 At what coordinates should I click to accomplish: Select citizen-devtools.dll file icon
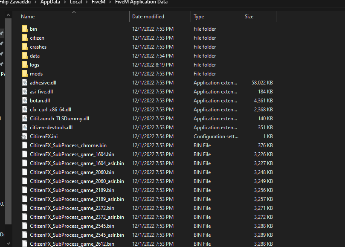pyautogui.click(x=25, y=128)
